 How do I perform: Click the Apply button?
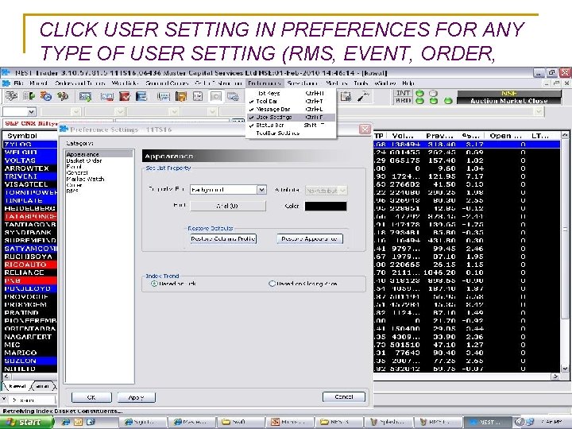pyautogui.click(x=136, y=397)
